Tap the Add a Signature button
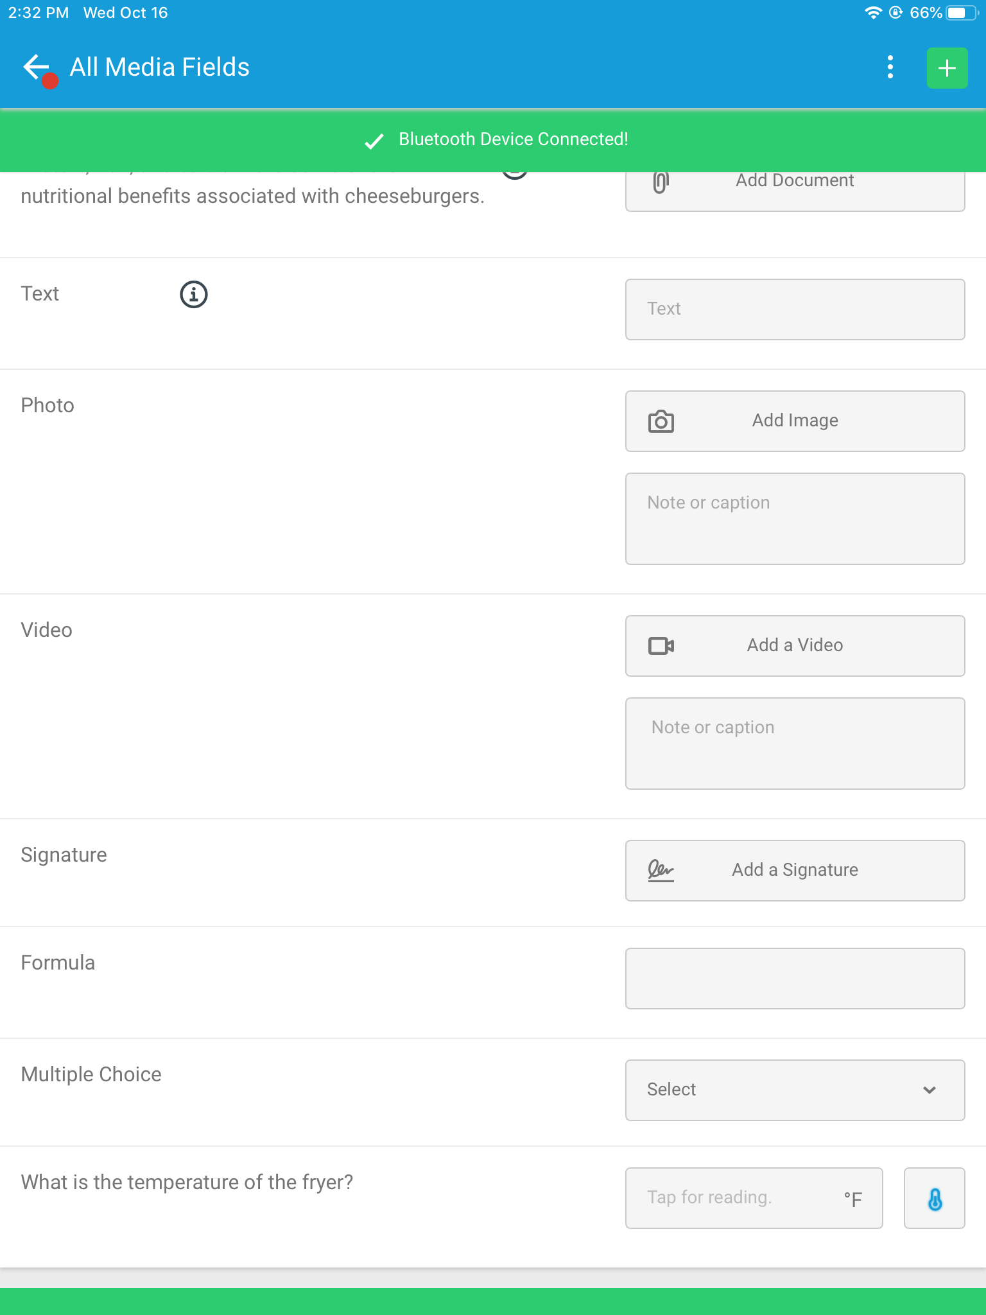Viewport: 986px width, 1315px height. (795, 871)
